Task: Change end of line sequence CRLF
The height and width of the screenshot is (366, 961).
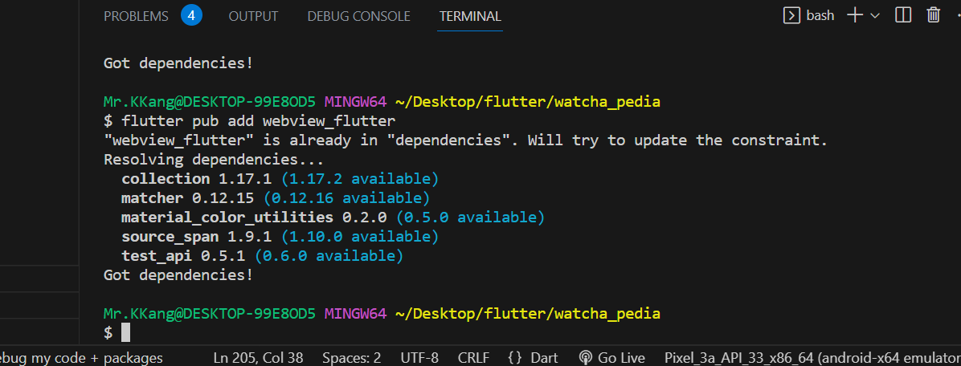Action: pos(473,358)
